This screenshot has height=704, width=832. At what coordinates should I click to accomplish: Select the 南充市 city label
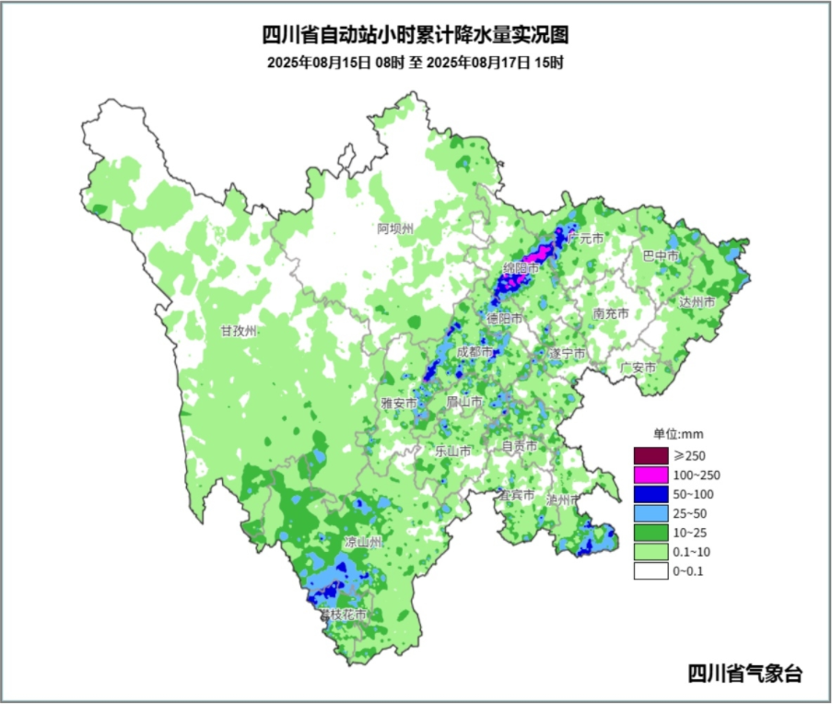pos(611,313)
